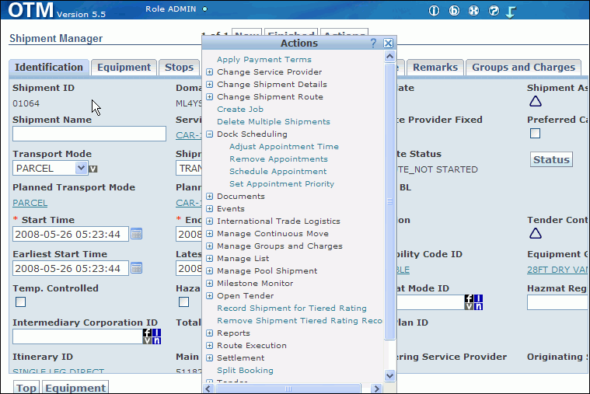
Task: Open the help question-mark header icon
Action: [494, 11]
